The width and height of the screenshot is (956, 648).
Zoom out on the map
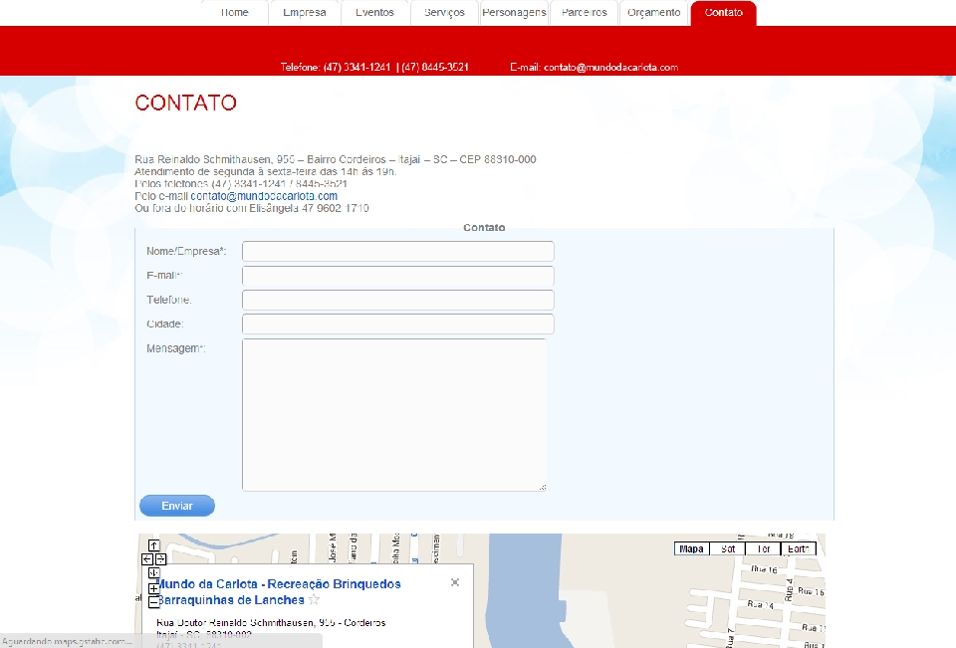tap(153, 602)
